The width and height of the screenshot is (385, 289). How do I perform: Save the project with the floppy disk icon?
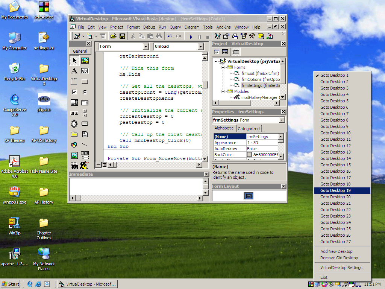click(x=122, y=36)
